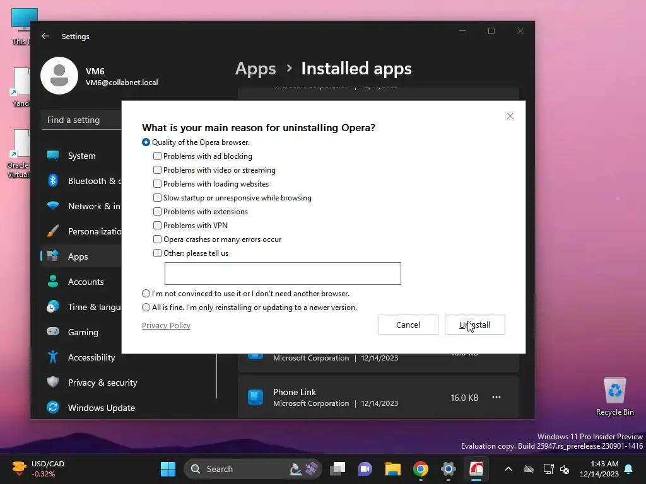The width and height of the screenshot is (646, 484).
Task: Click the Opera uninstaller taskbar icon
Action: 476,469
